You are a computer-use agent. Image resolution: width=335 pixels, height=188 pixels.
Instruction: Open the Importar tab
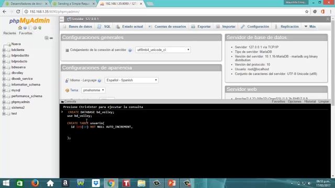(x=226, y=27)
